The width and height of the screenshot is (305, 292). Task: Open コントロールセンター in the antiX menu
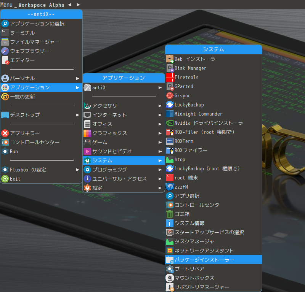point(42,142)
